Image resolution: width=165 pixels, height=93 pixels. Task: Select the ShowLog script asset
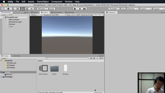pos(65,70)
